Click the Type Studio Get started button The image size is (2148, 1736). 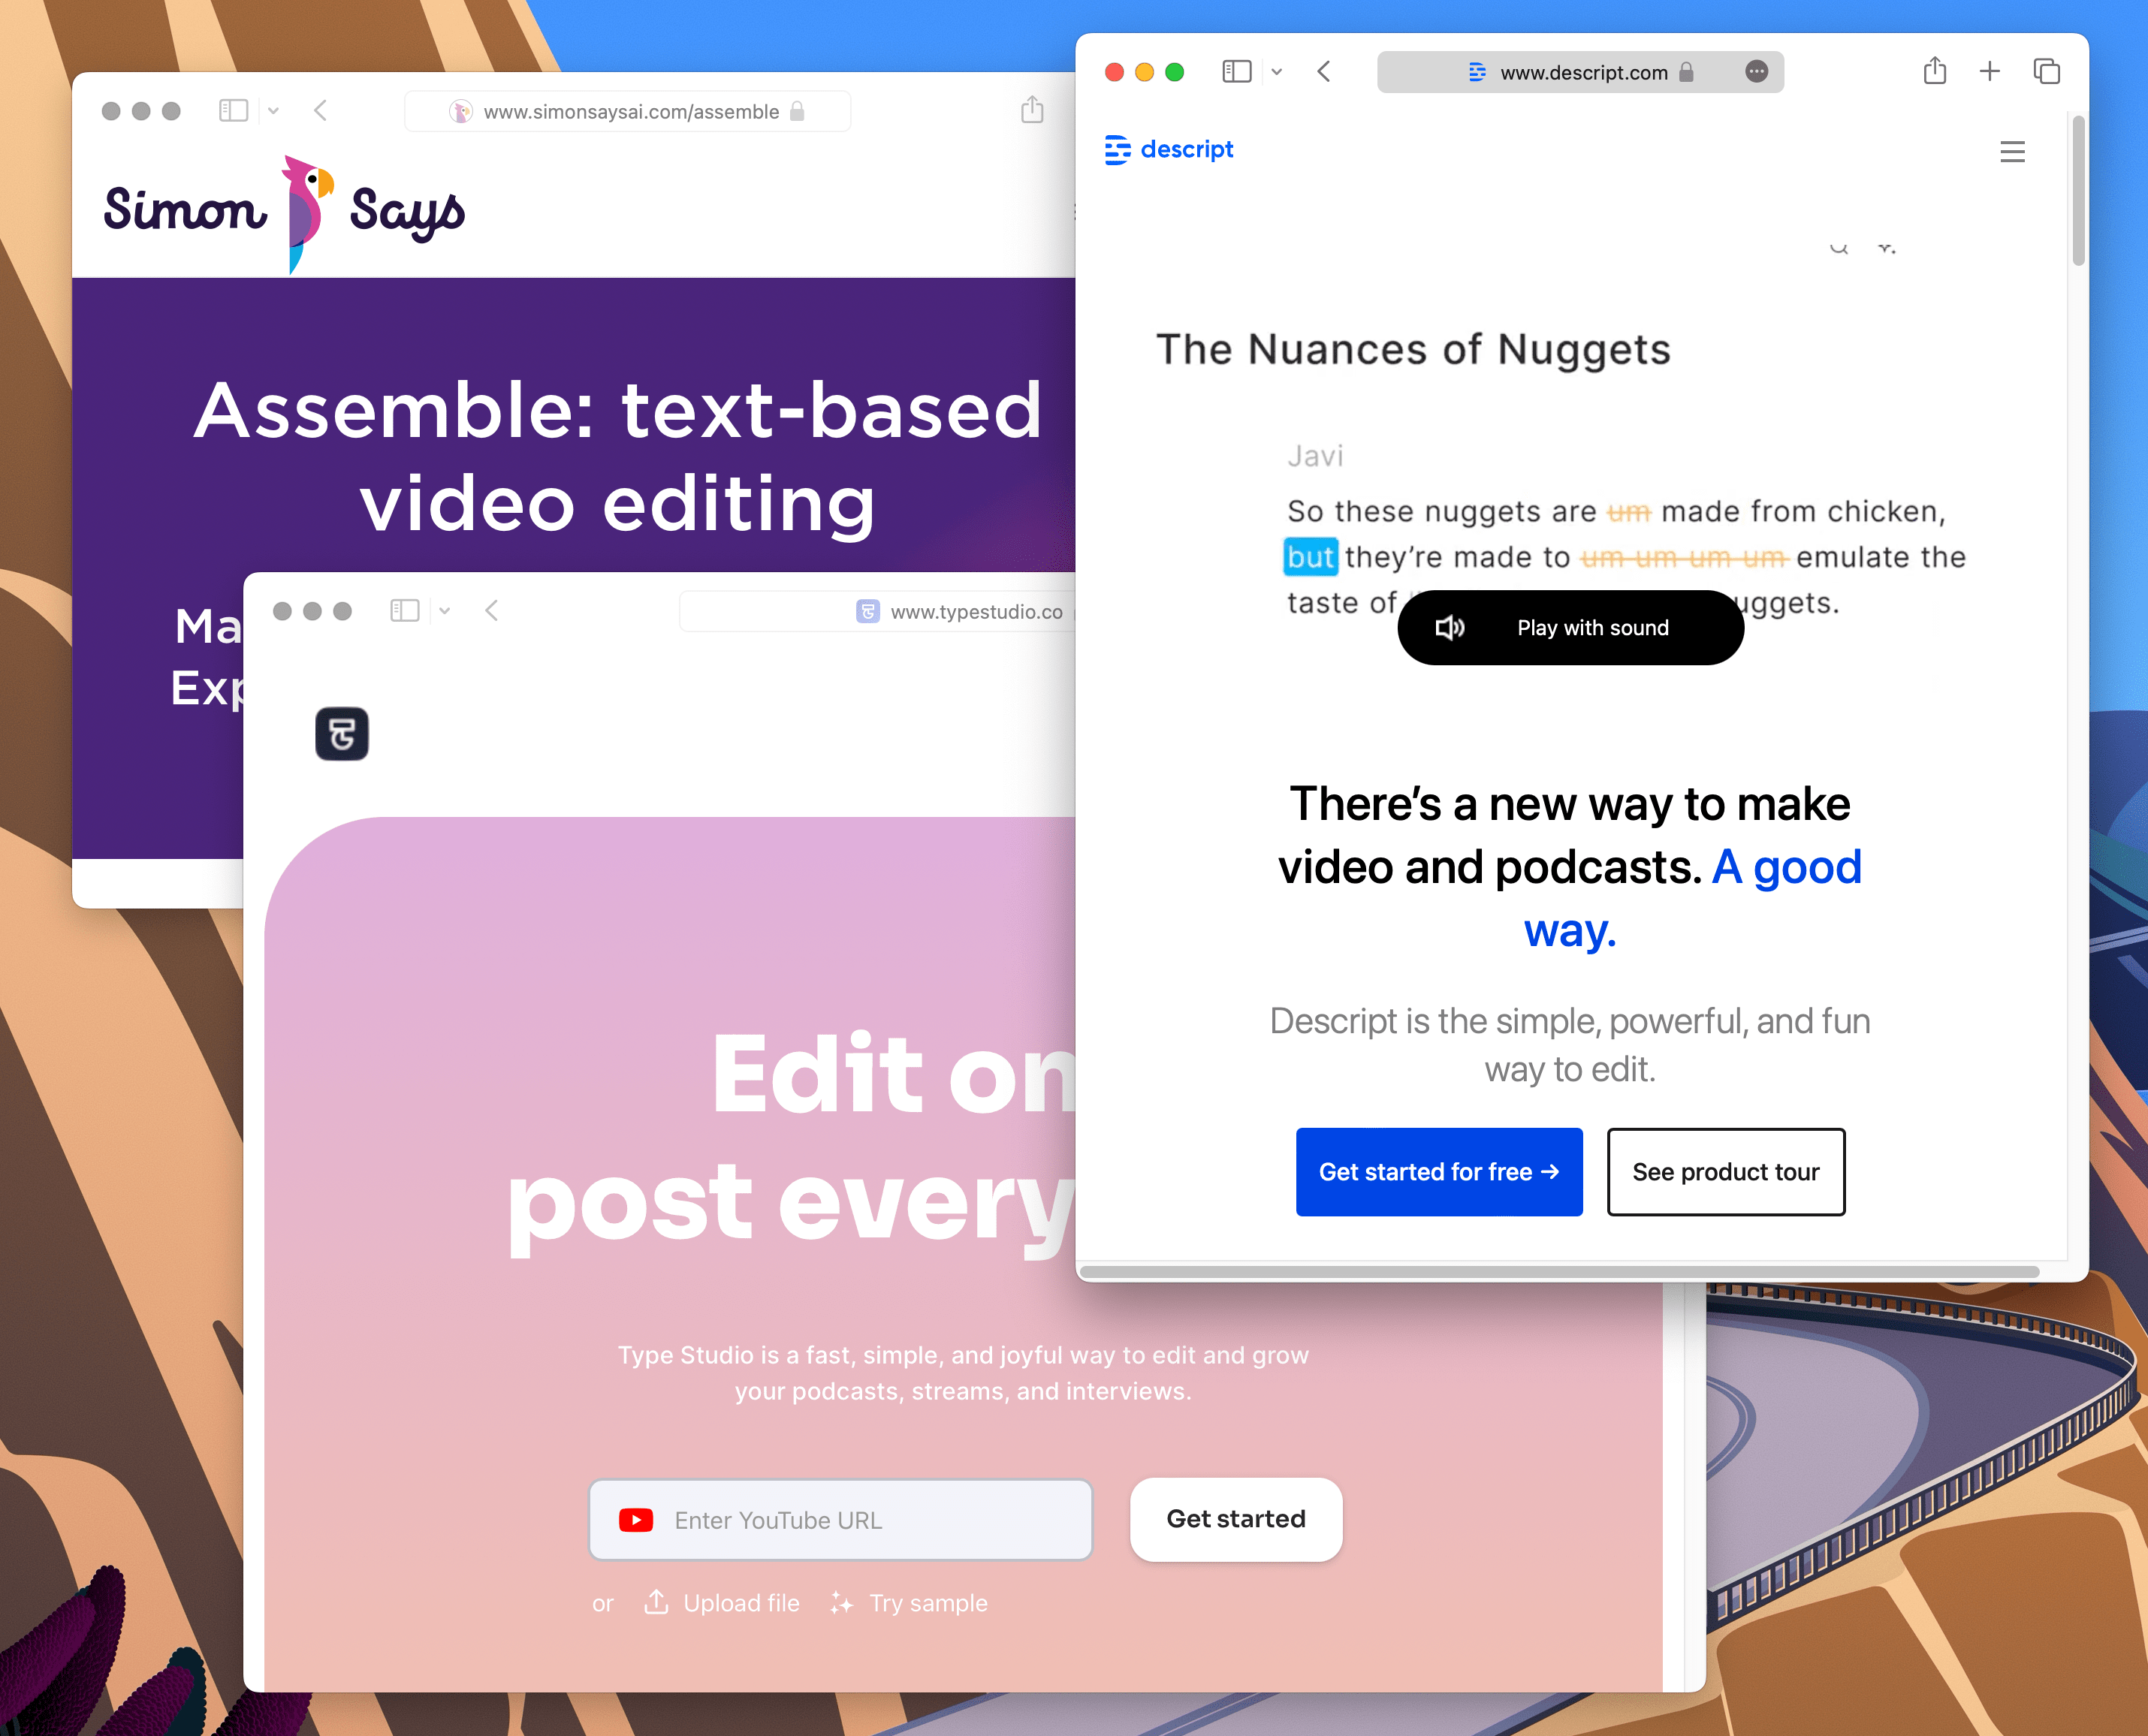1235,1519
